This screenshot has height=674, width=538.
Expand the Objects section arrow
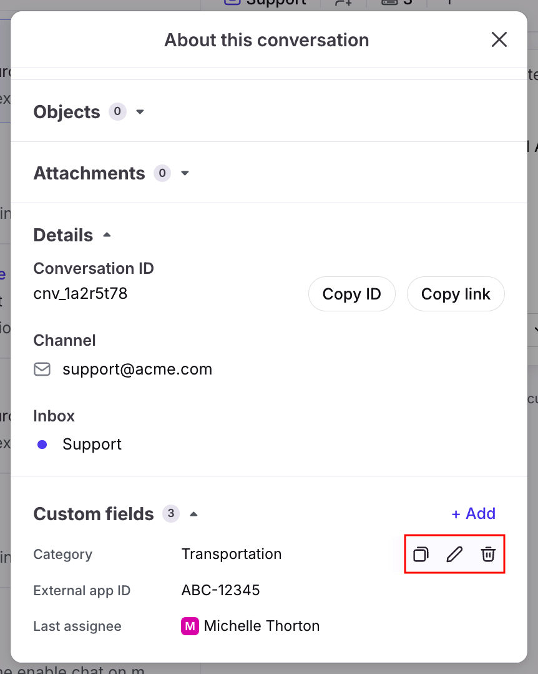click(140, 112)
